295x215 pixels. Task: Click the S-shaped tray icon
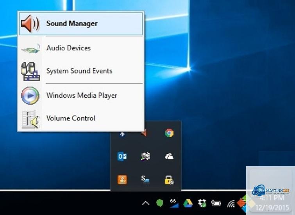click(x=145, y=179)
